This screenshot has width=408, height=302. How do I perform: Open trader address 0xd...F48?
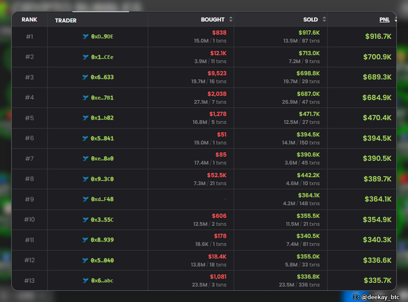pos(102,199)
